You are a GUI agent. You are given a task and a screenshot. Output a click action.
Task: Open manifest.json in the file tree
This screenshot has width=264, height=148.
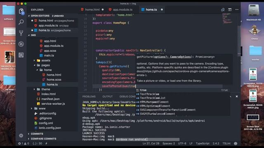click(x=50, y=99)
